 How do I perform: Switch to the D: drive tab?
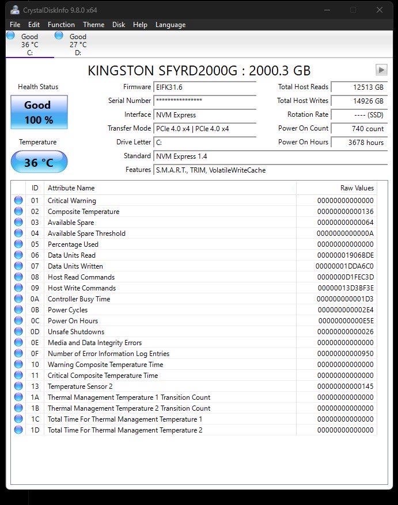(x=78, y=44)
